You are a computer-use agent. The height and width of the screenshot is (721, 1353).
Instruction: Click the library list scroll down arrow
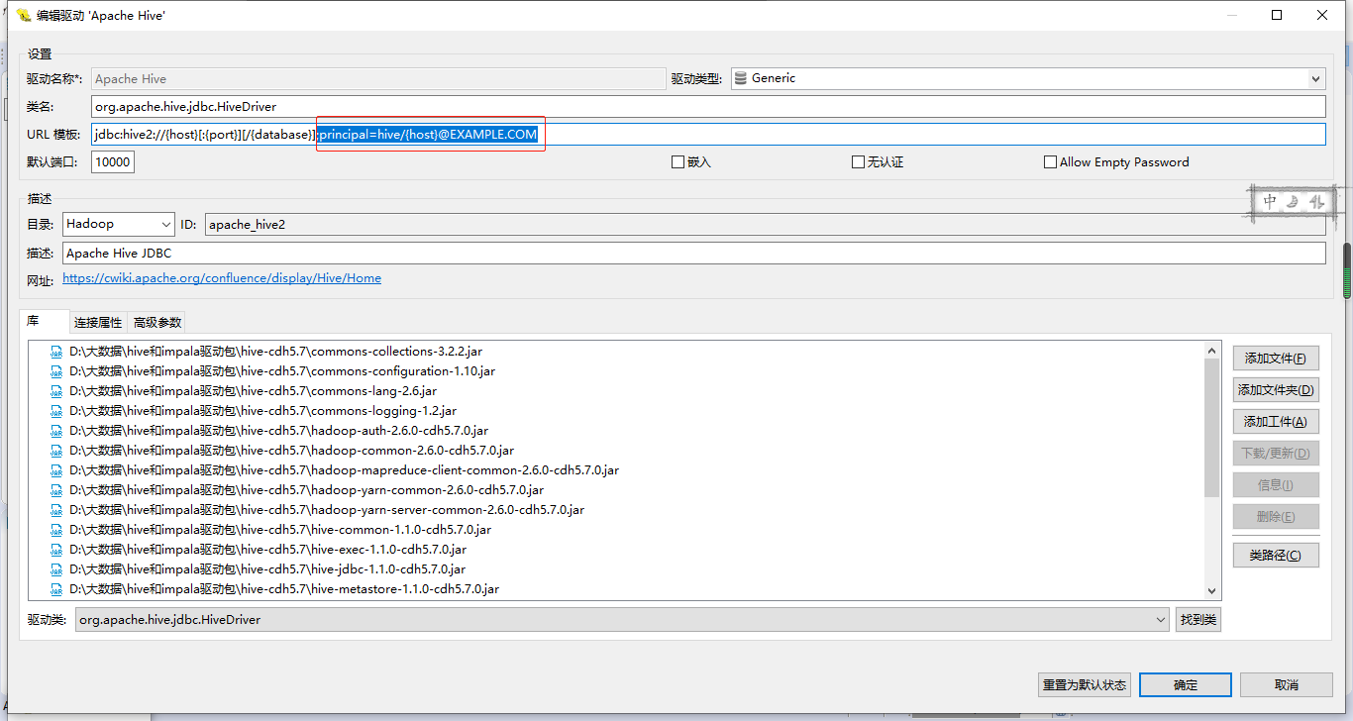point(1212,590)
